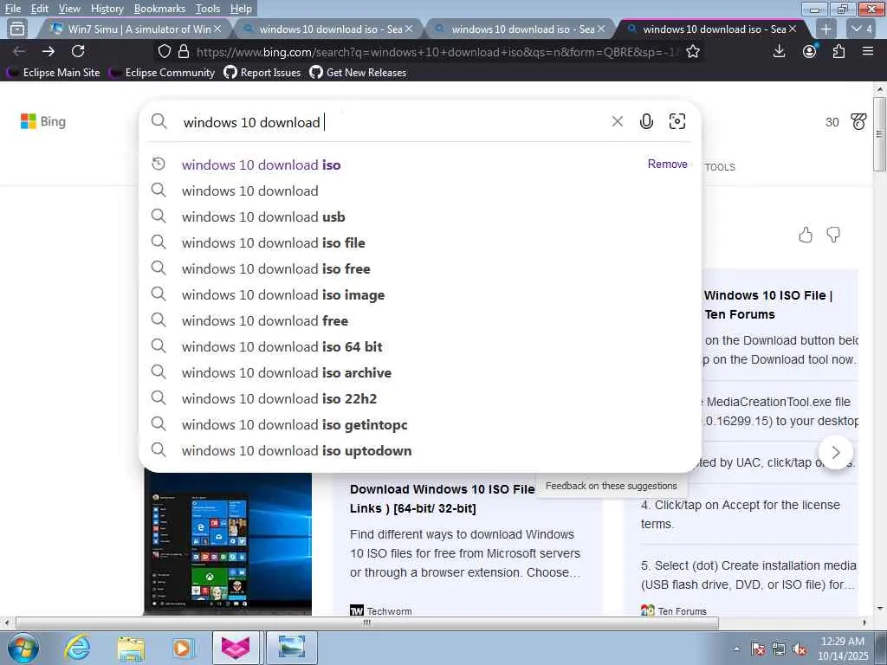Select suggestion 'windows 10 download free'
Screen dimensions: 887x665
[x=420, y=321]
